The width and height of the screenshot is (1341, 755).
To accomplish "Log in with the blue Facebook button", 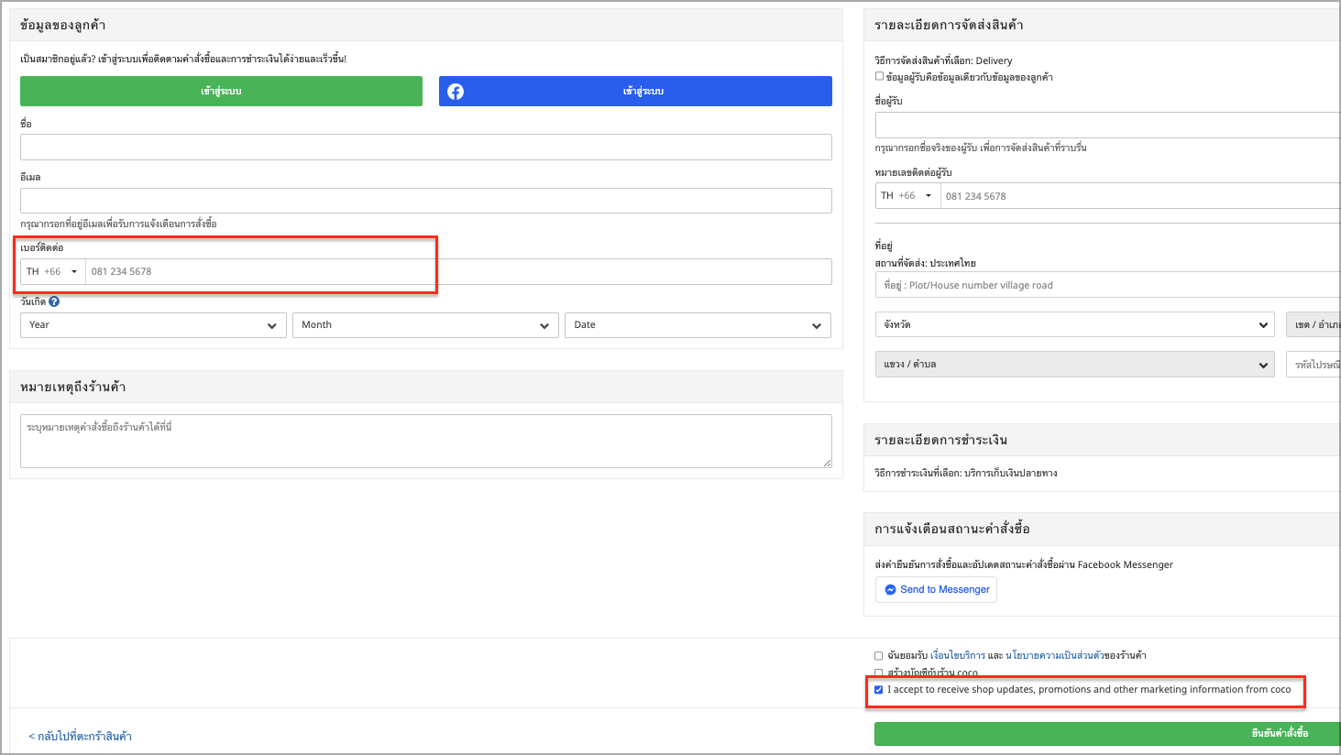I will point(635,92).
